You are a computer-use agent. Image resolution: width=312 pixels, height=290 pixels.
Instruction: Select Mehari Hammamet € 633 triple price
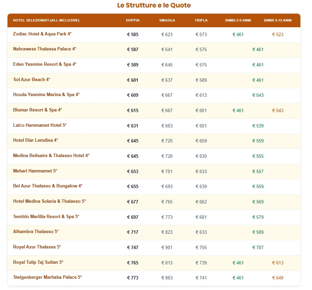tap(201, 171)
